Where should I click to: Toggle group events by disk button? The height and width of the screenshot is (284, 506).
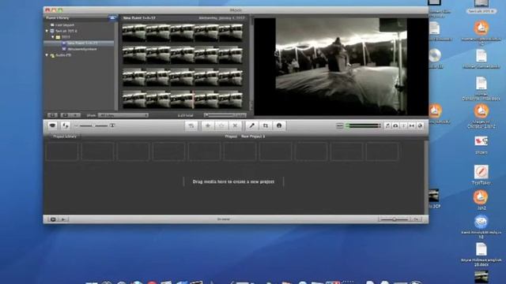point(112,17)
